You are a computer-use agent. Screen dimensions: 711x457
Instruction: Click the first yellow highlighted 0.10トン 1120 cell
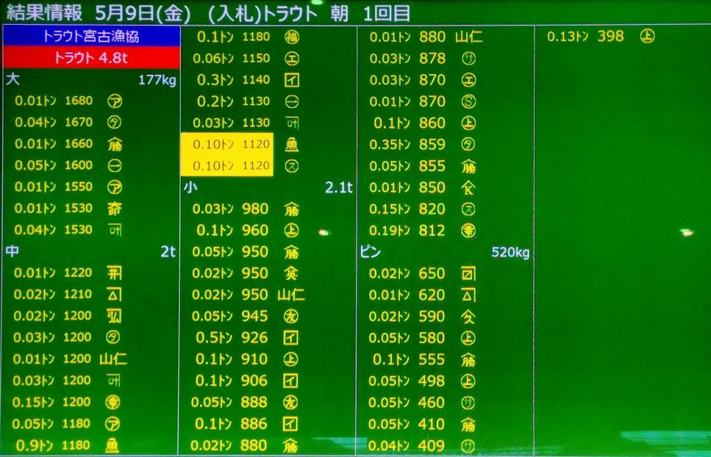point(226,144)
